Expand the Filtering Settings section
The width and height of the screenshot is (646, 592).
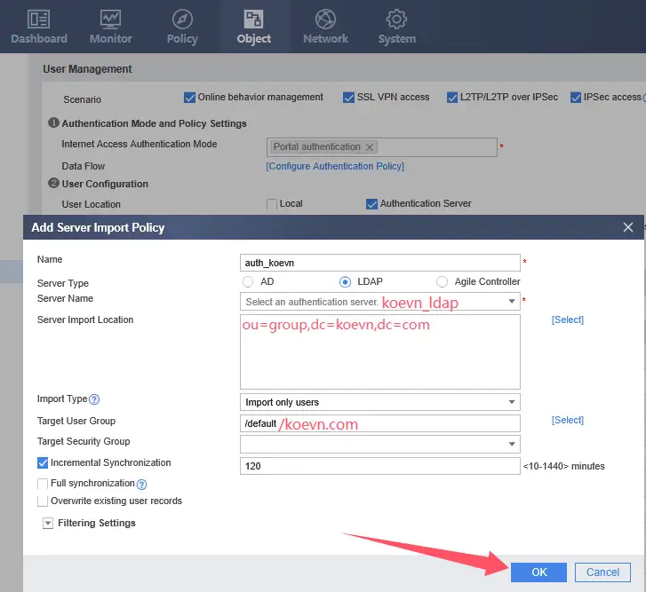tap(48, 524)
